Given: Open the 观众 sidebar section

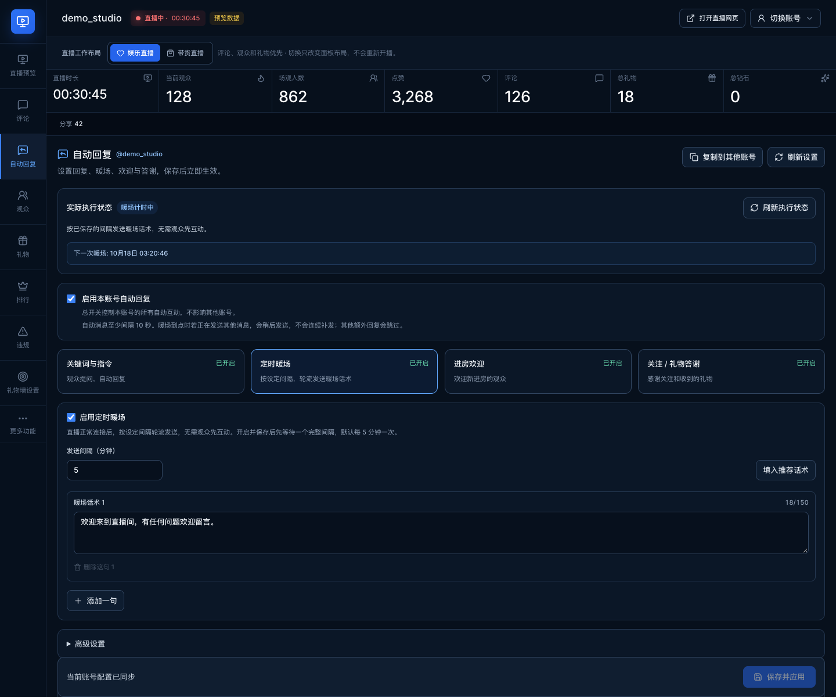Looking at the screenshot, I should tap(23, 202).
